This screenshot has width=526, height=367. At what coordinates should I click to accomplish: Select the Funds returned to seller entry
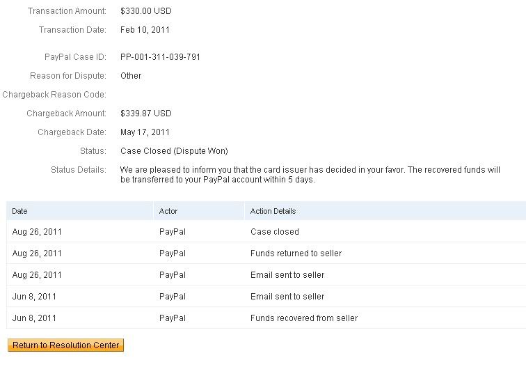pos(296,253)
